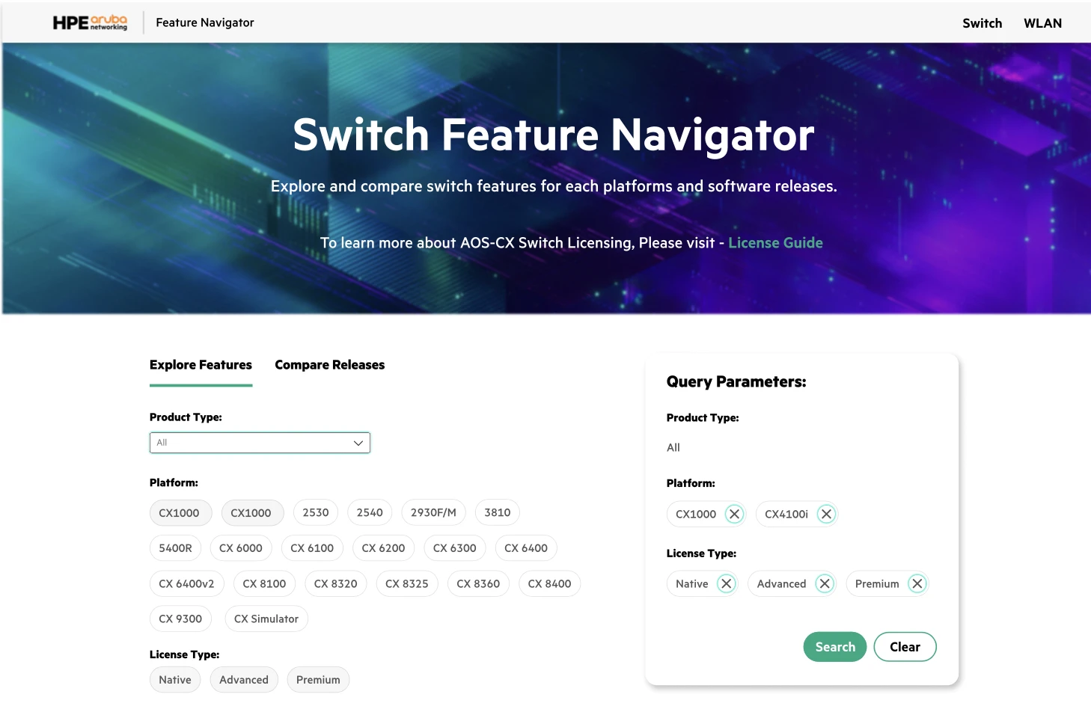
Task: Select the CX 8320 platform chip
Action: pyautogui.click(x=335, y=583)
